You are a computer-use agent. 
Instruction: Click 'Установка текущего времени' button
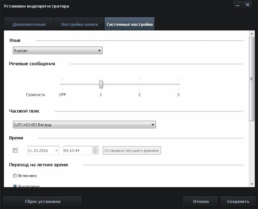[x=132, y=150]
